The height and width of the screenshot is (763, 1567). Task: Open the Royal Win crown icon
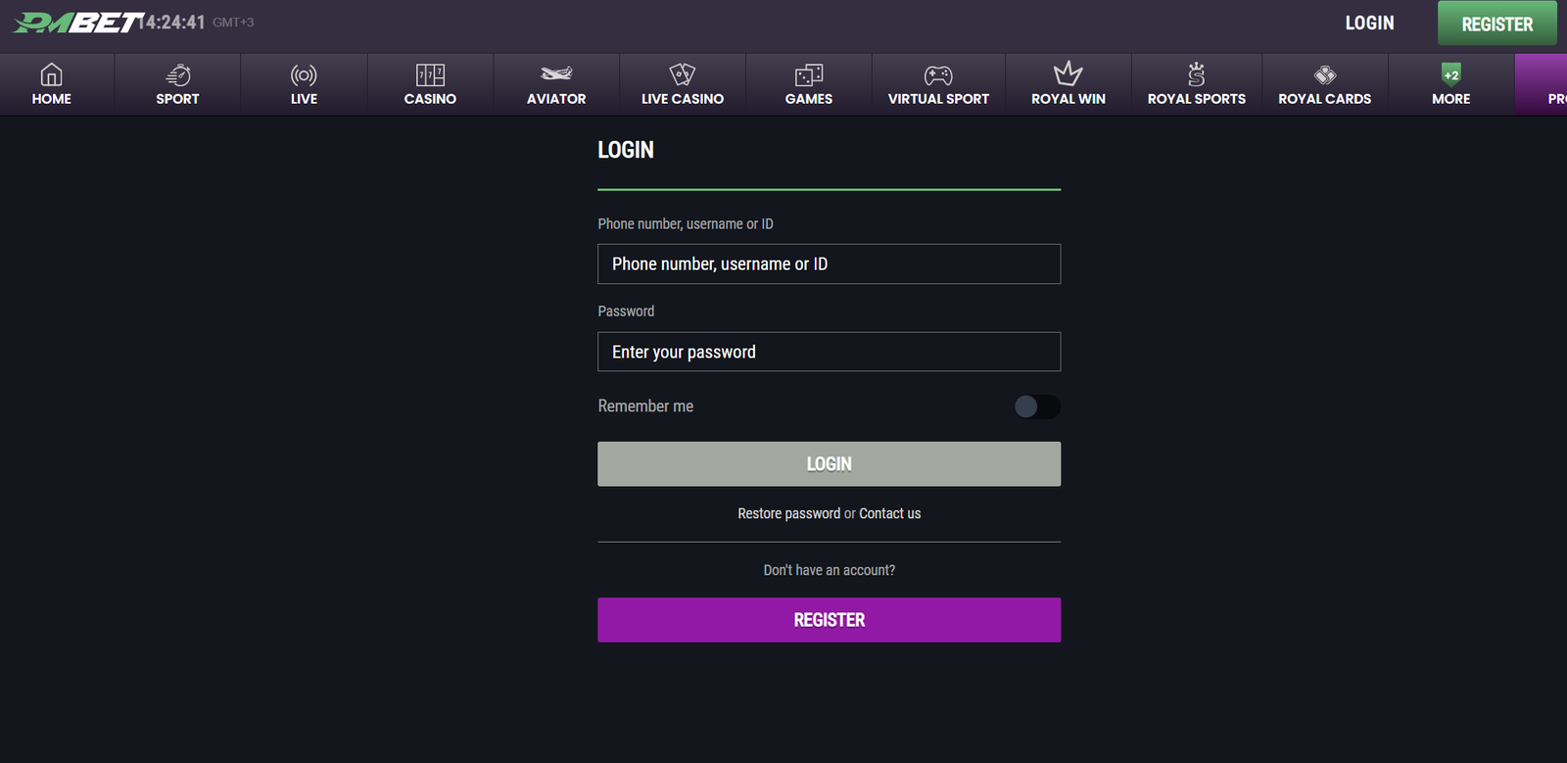point(1068,74)
